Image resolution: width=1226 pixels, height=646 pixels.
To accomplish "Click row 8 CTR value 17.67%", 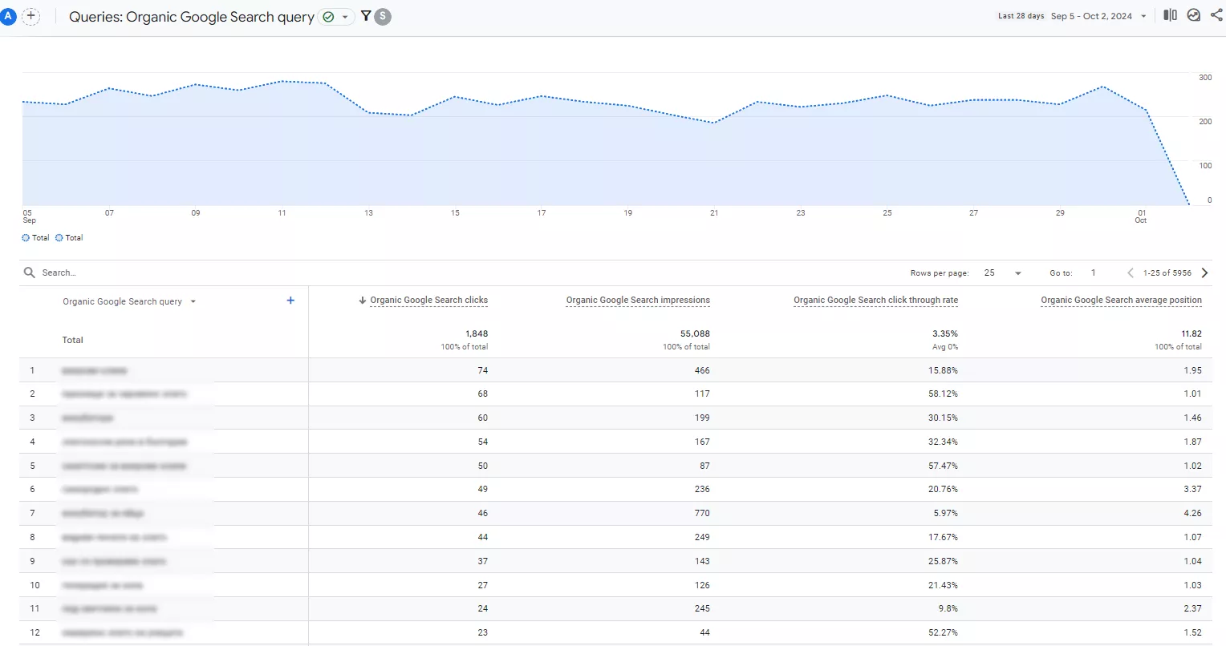I will pos(943,537).
